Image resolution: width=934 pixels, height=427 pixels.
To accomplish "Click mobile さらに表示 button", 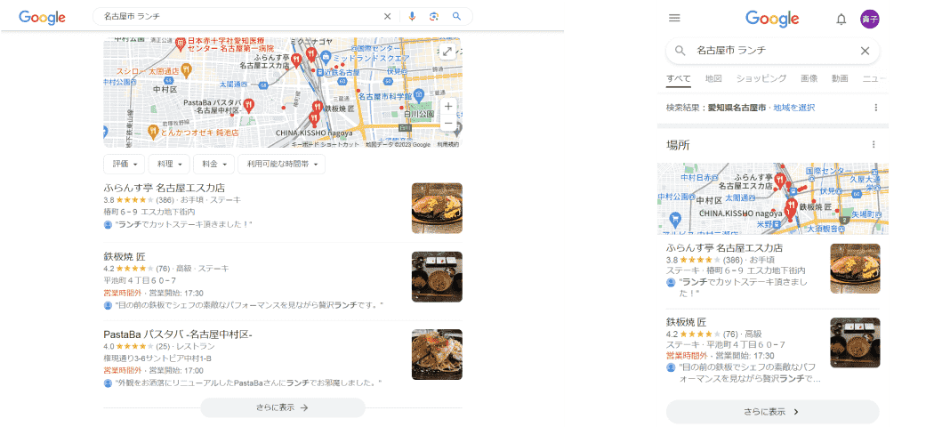I will [773, 412].
